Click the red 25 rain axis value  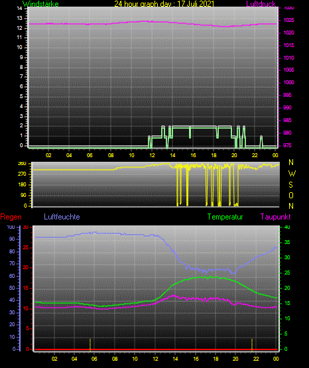pos(26,248)
